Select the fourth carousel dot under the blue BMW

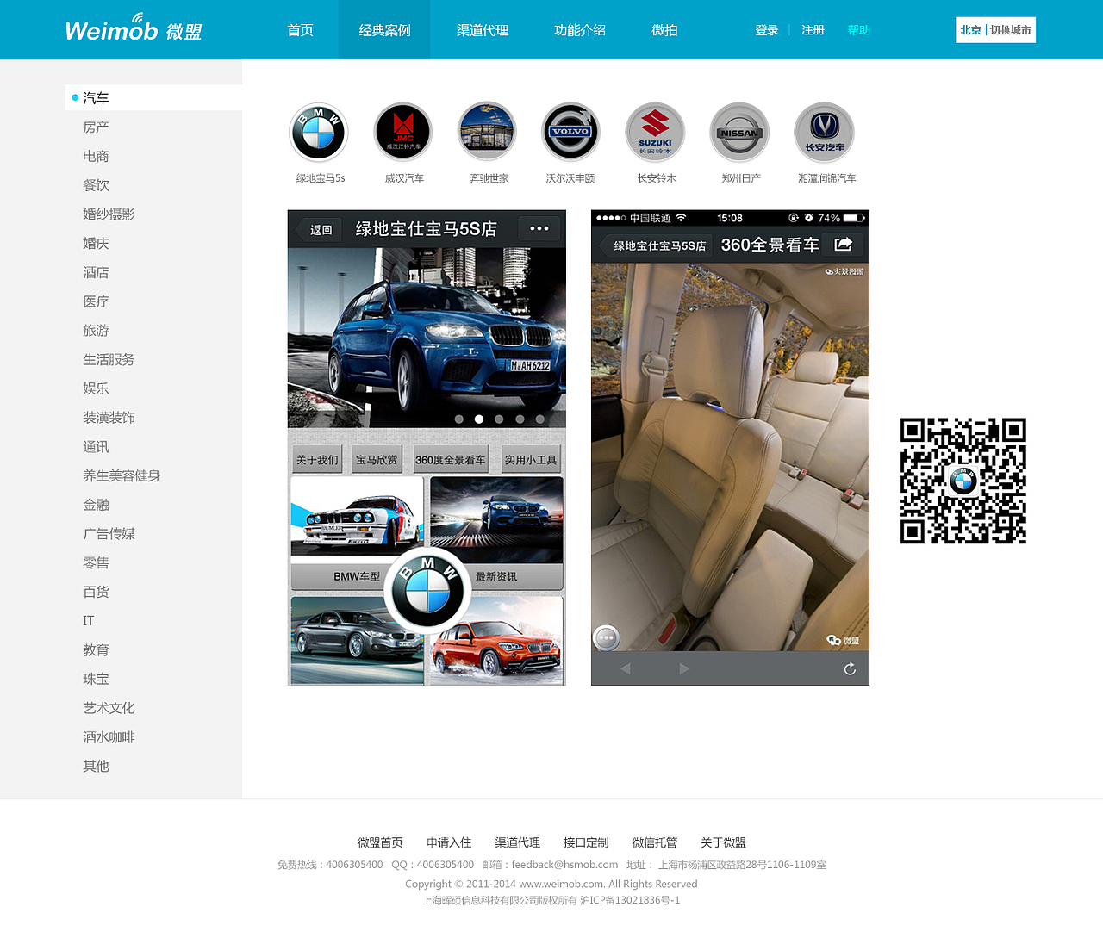520,419
